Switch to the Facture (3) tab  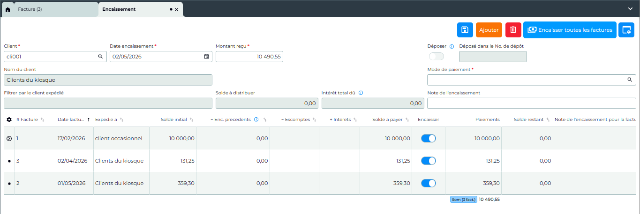click(30, 9)
